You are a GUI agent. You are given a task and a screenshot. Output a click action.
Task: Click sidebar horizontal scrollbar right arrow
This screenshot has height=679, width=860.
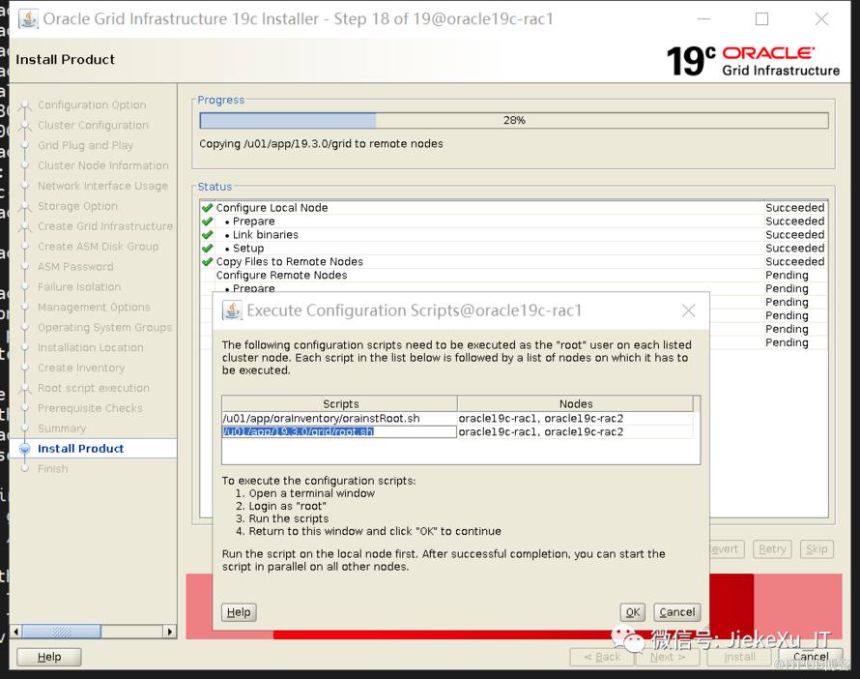coord(170,632)
